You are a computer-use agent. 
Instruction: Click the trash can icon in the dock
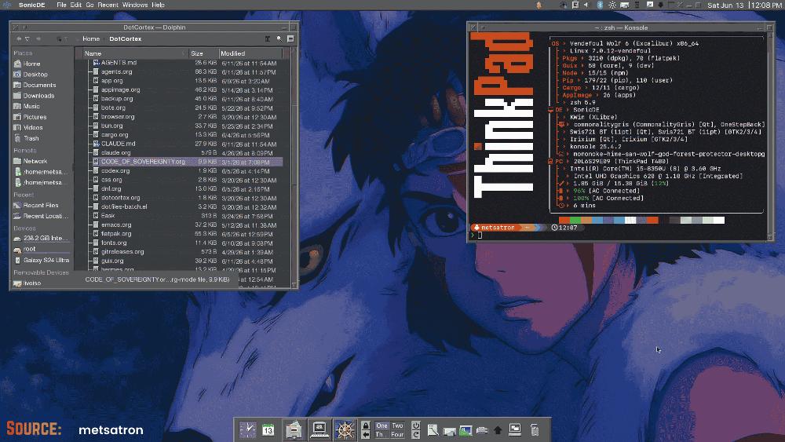(x=534, y=429)
